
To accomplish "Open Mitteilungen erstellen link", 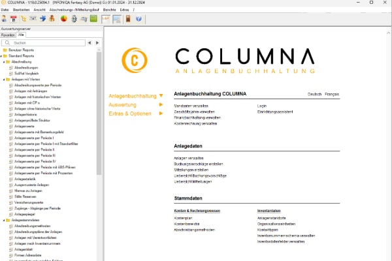I will tap(191, 170).
